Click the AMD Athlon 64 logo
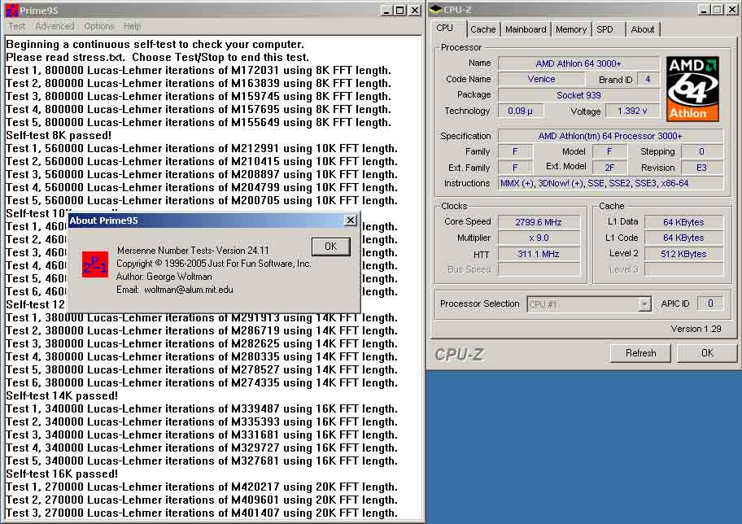This screenshot has width=742, height=524. 693,89
